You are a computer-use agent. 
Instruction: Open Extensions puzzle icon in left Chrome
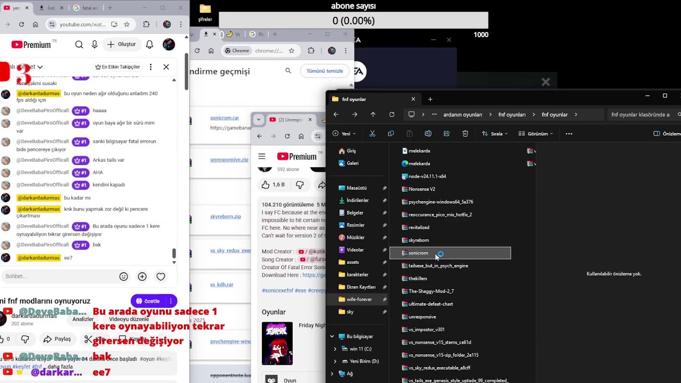[x=146, y=24]
